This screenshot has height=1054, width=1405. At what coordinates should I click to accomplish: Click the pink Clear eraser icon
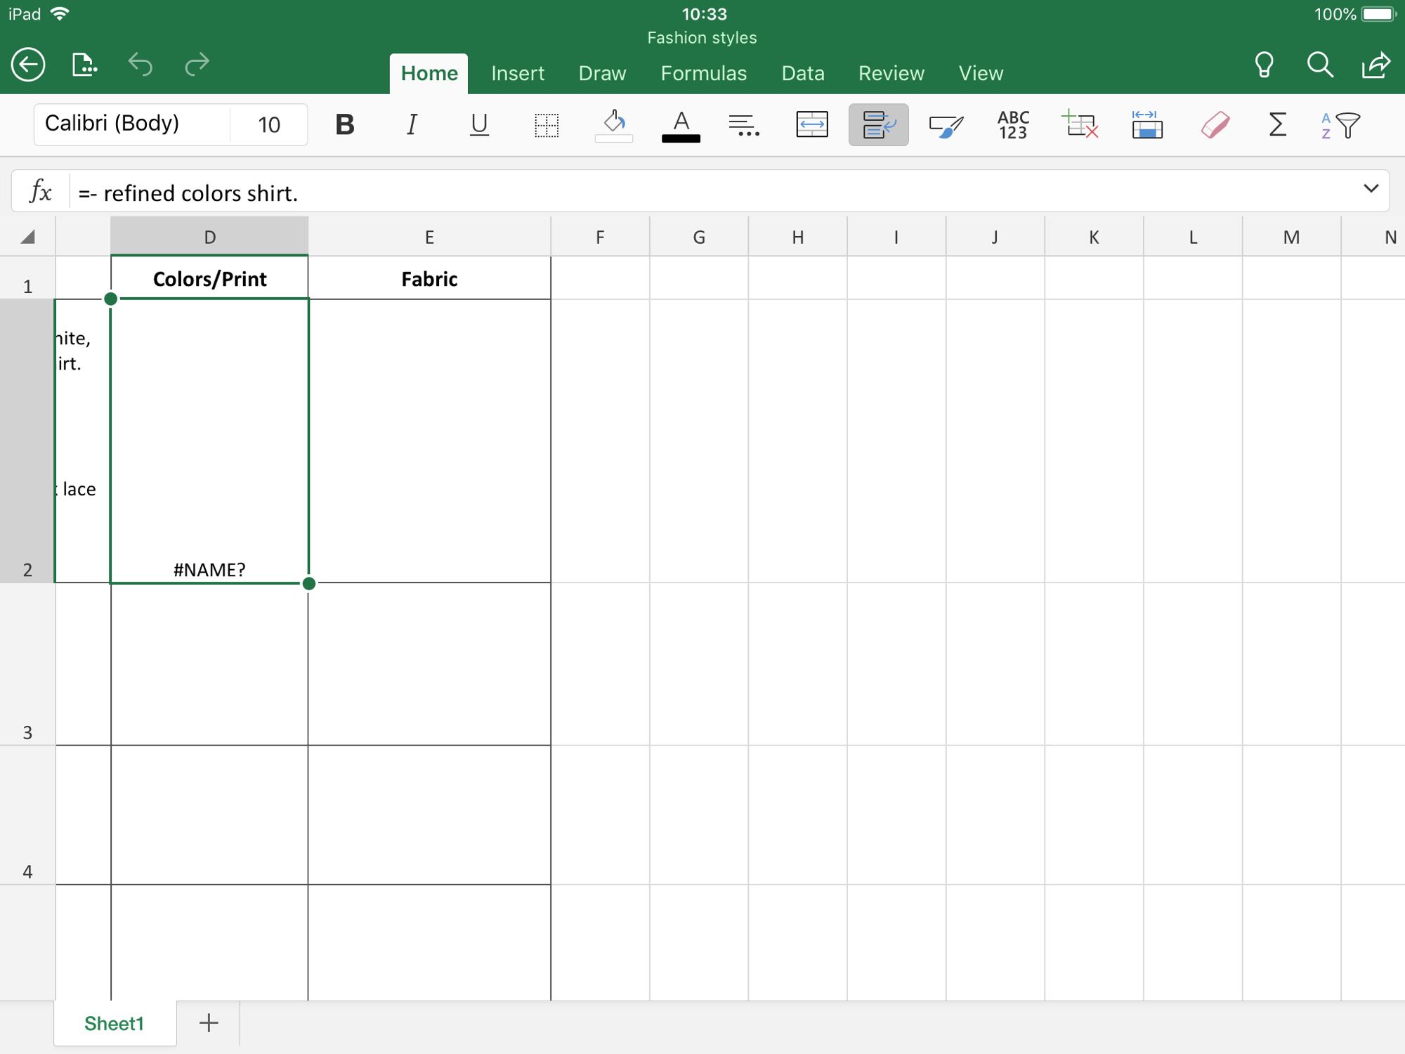(1215, 125)
